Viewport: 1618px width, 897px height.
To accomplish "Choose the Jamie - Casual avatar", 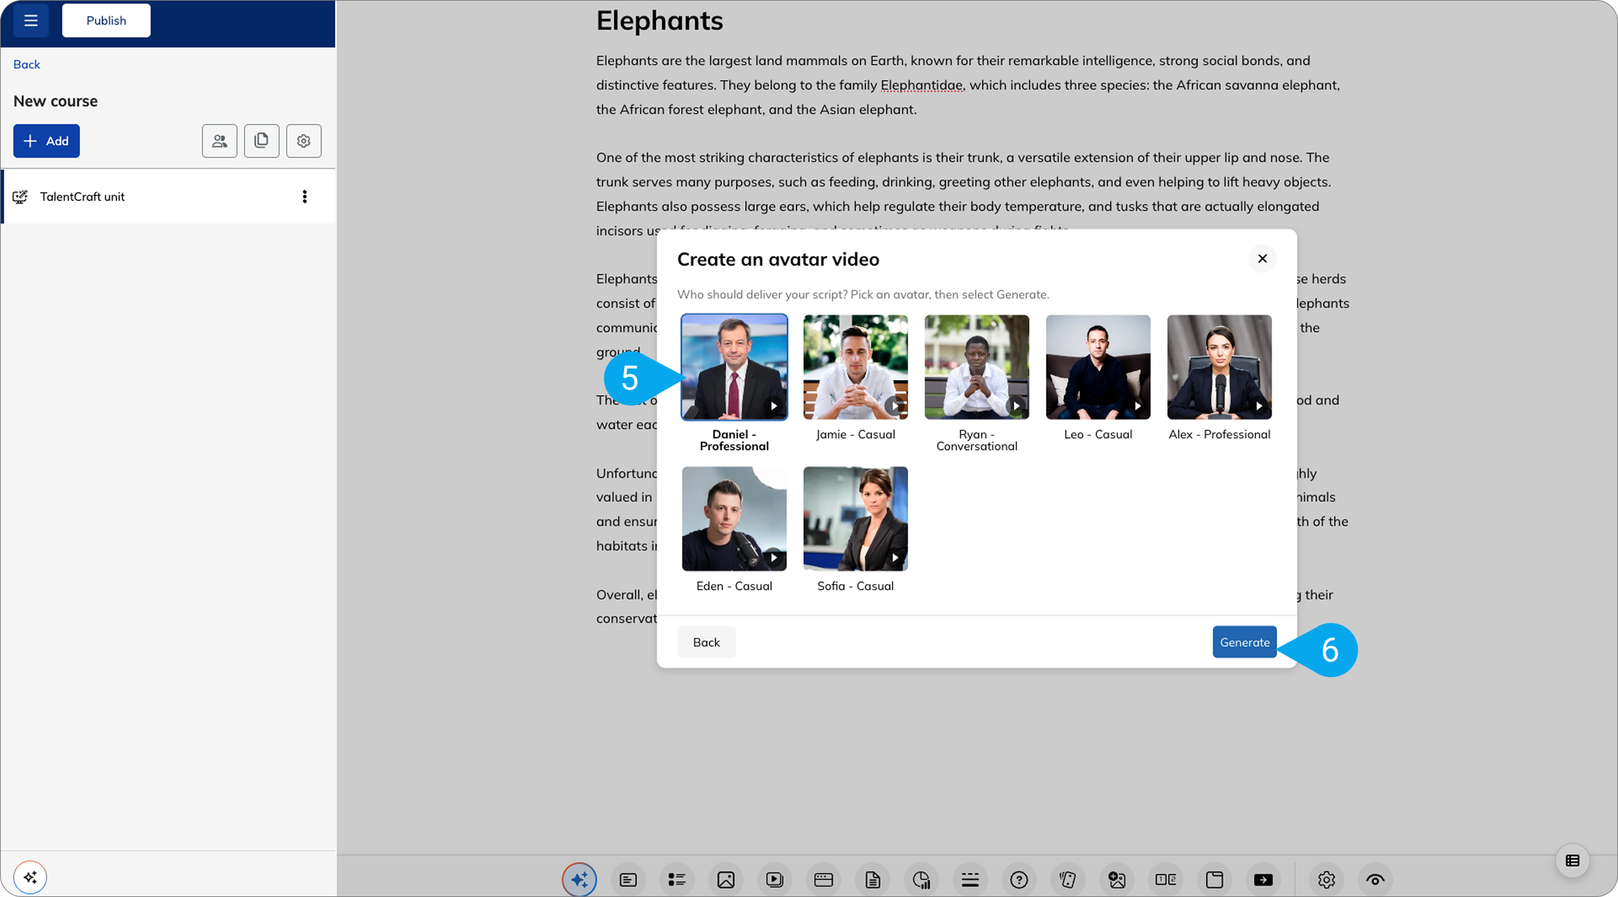I will pyautogui.click(x=855, y=367).
